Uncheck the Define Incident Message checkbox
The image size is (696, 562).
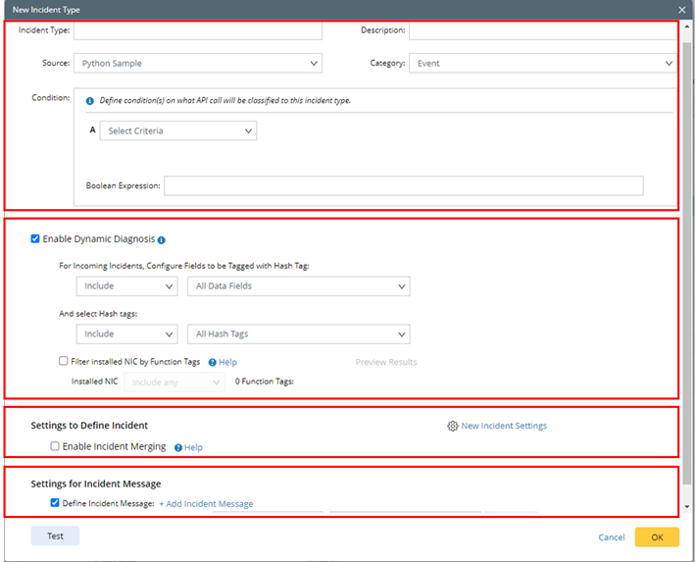(56, 503)
